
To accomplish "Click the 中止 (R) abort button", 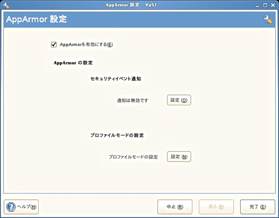I will coord(175,207).
